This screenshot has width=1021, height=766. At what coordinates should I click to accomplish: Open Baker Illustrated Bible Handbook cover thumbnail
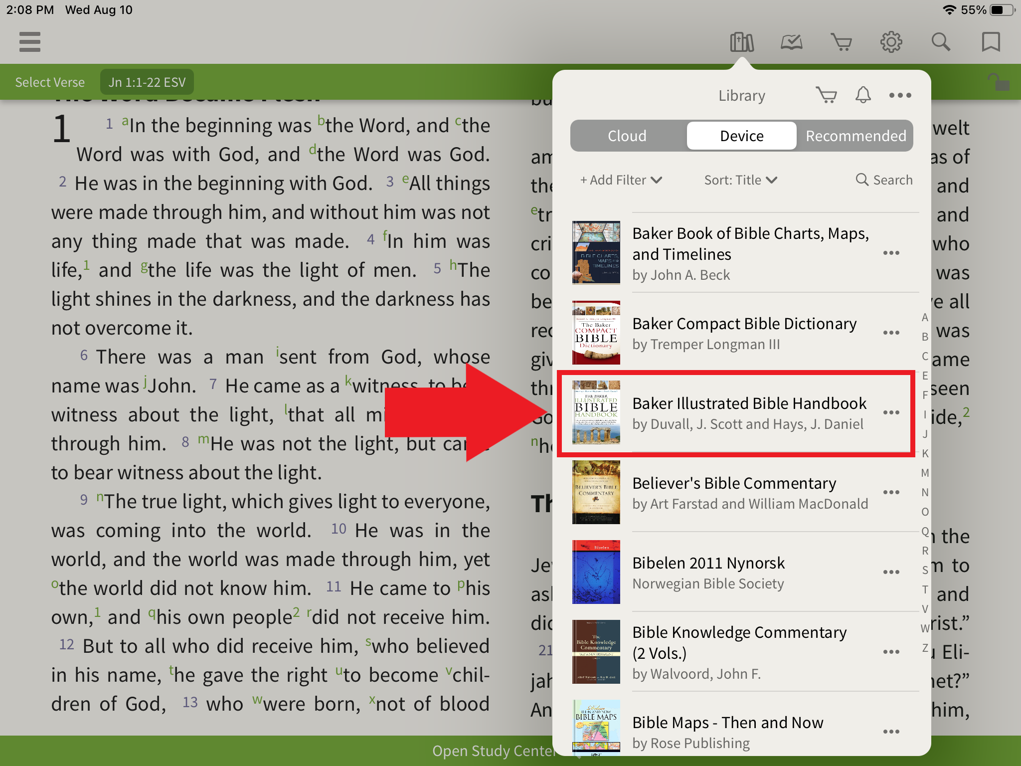596,412
